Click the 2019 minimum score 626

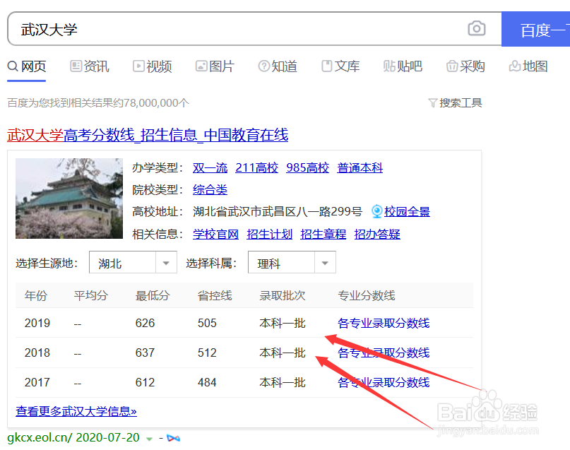(x=145, y=323)
